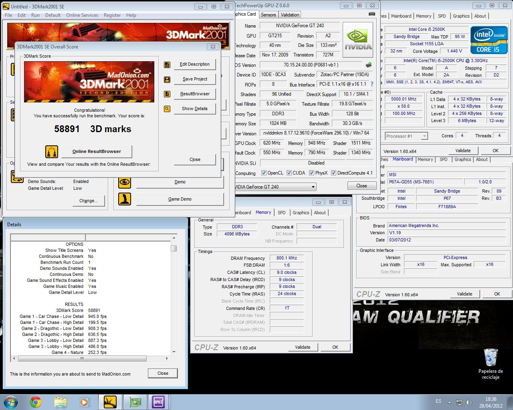Click the Intel Core i5 logo
The height and width of the screenshot is (410, 513).
pyautogui.click(x=490, y=40)
